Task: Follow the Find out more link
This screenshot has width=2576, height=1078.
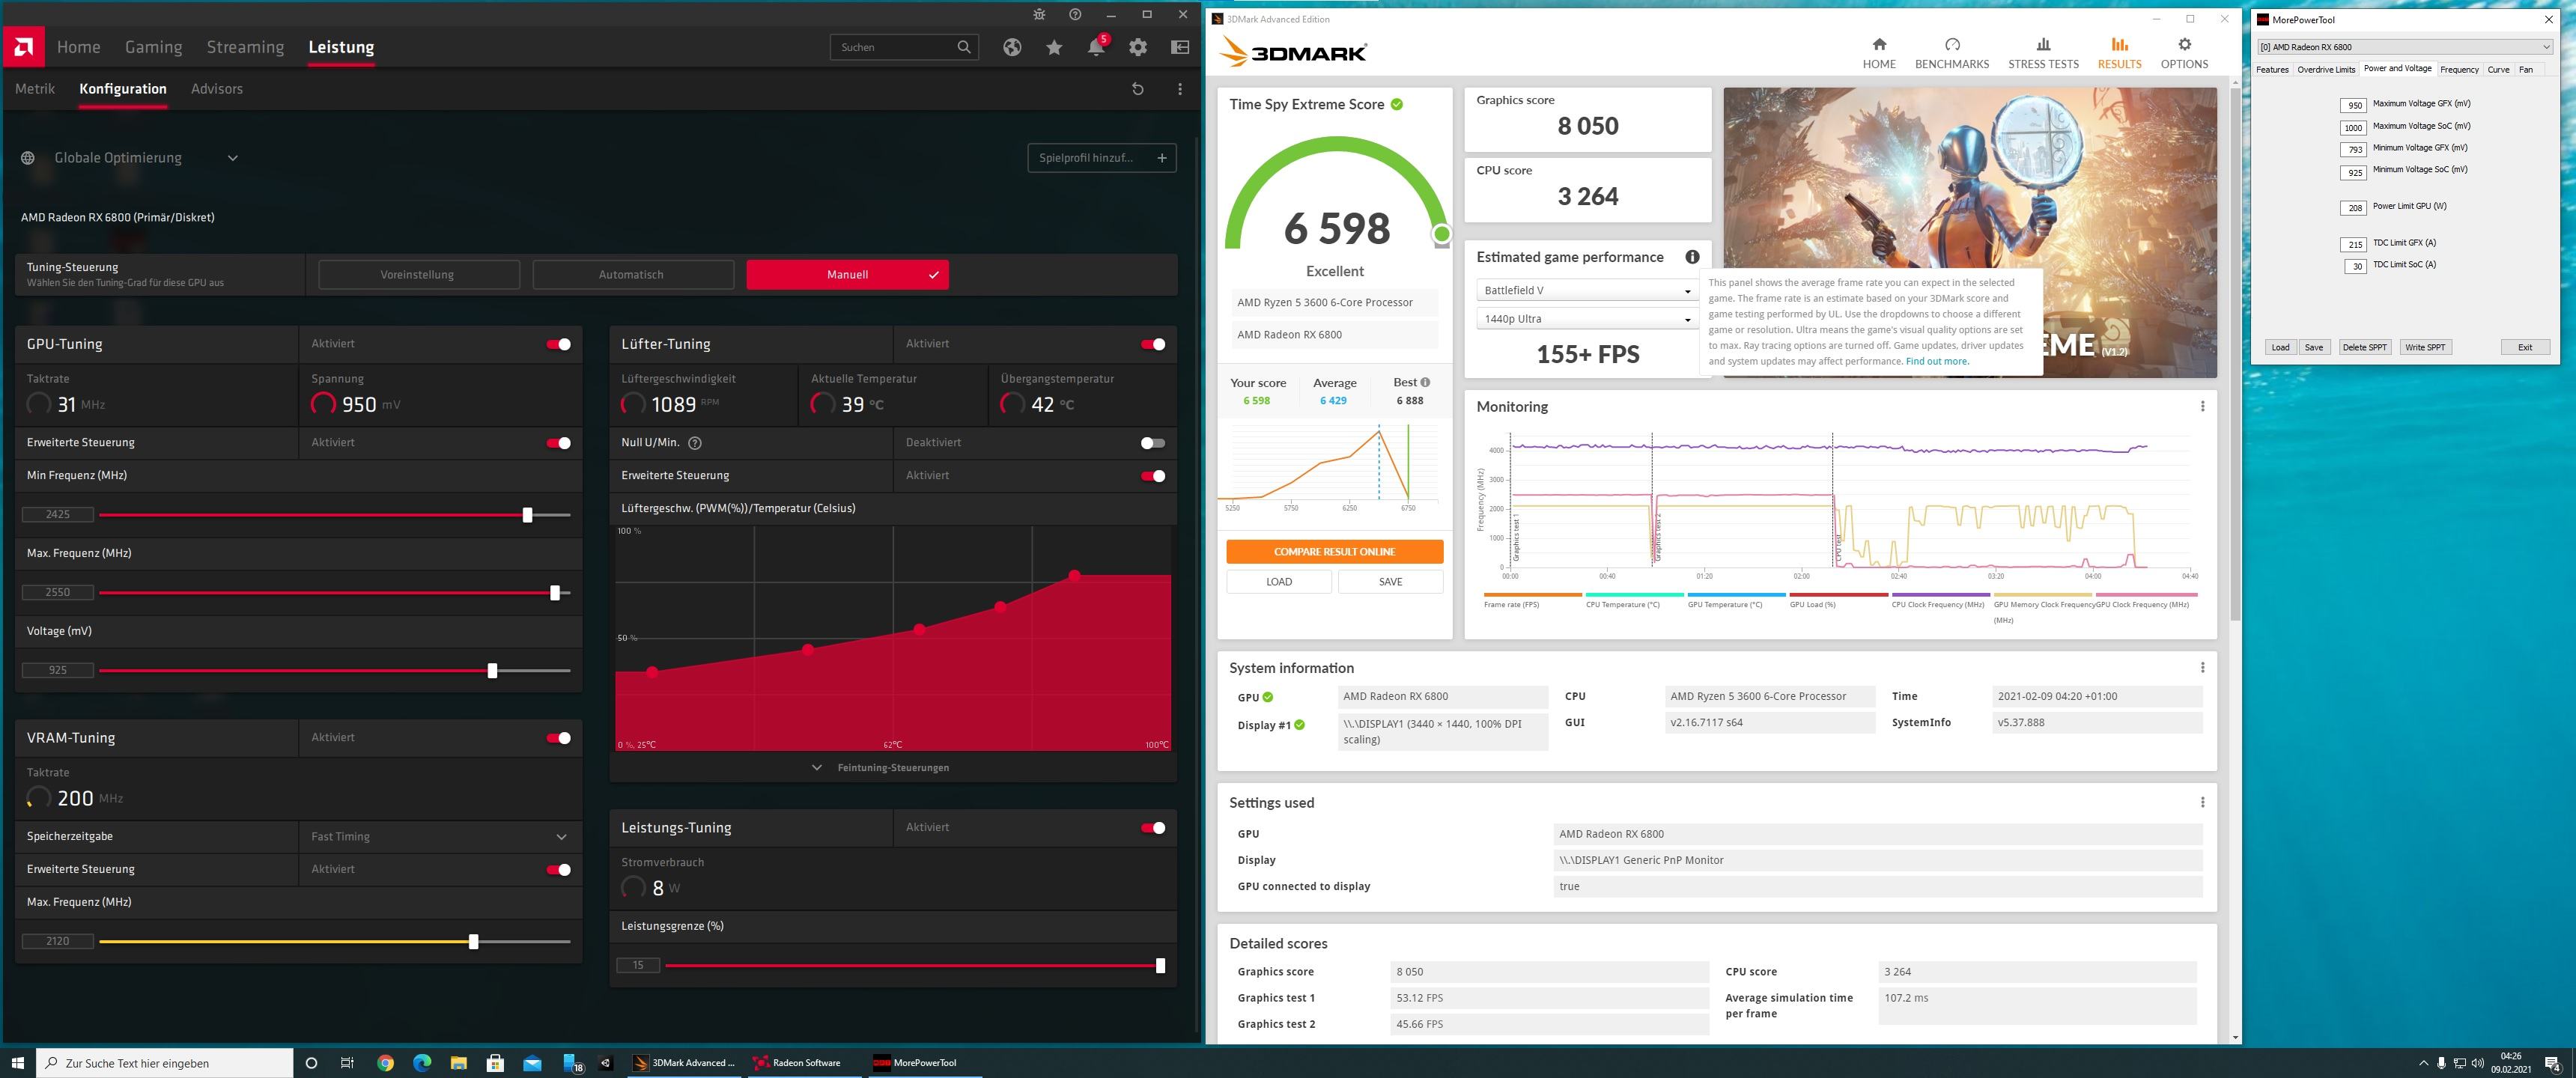Action: [x=1937, y=361]
